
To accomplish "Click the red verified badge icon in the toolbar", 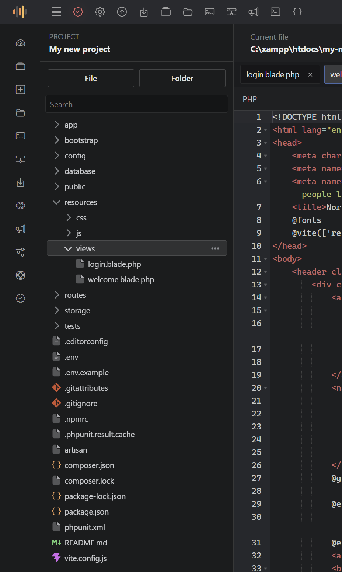I will point(78,12).
